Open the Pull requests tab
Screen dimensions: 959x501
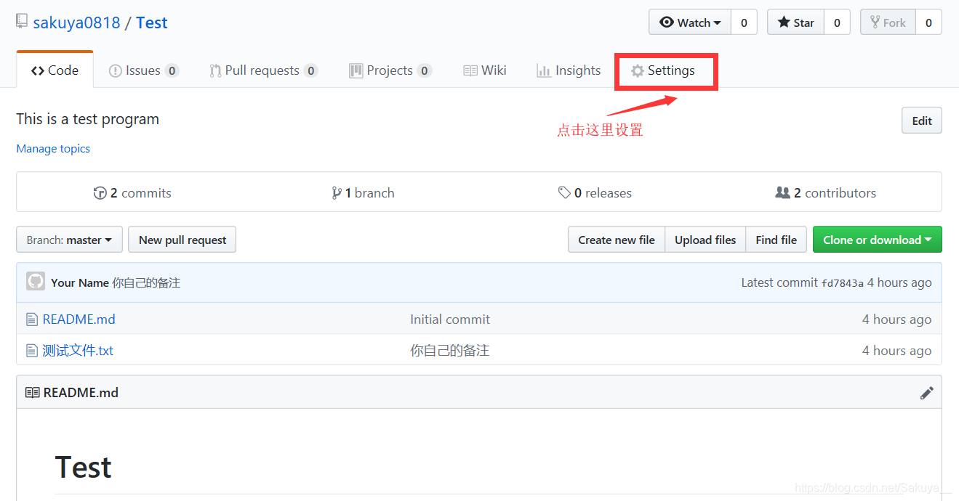(263, 70)
